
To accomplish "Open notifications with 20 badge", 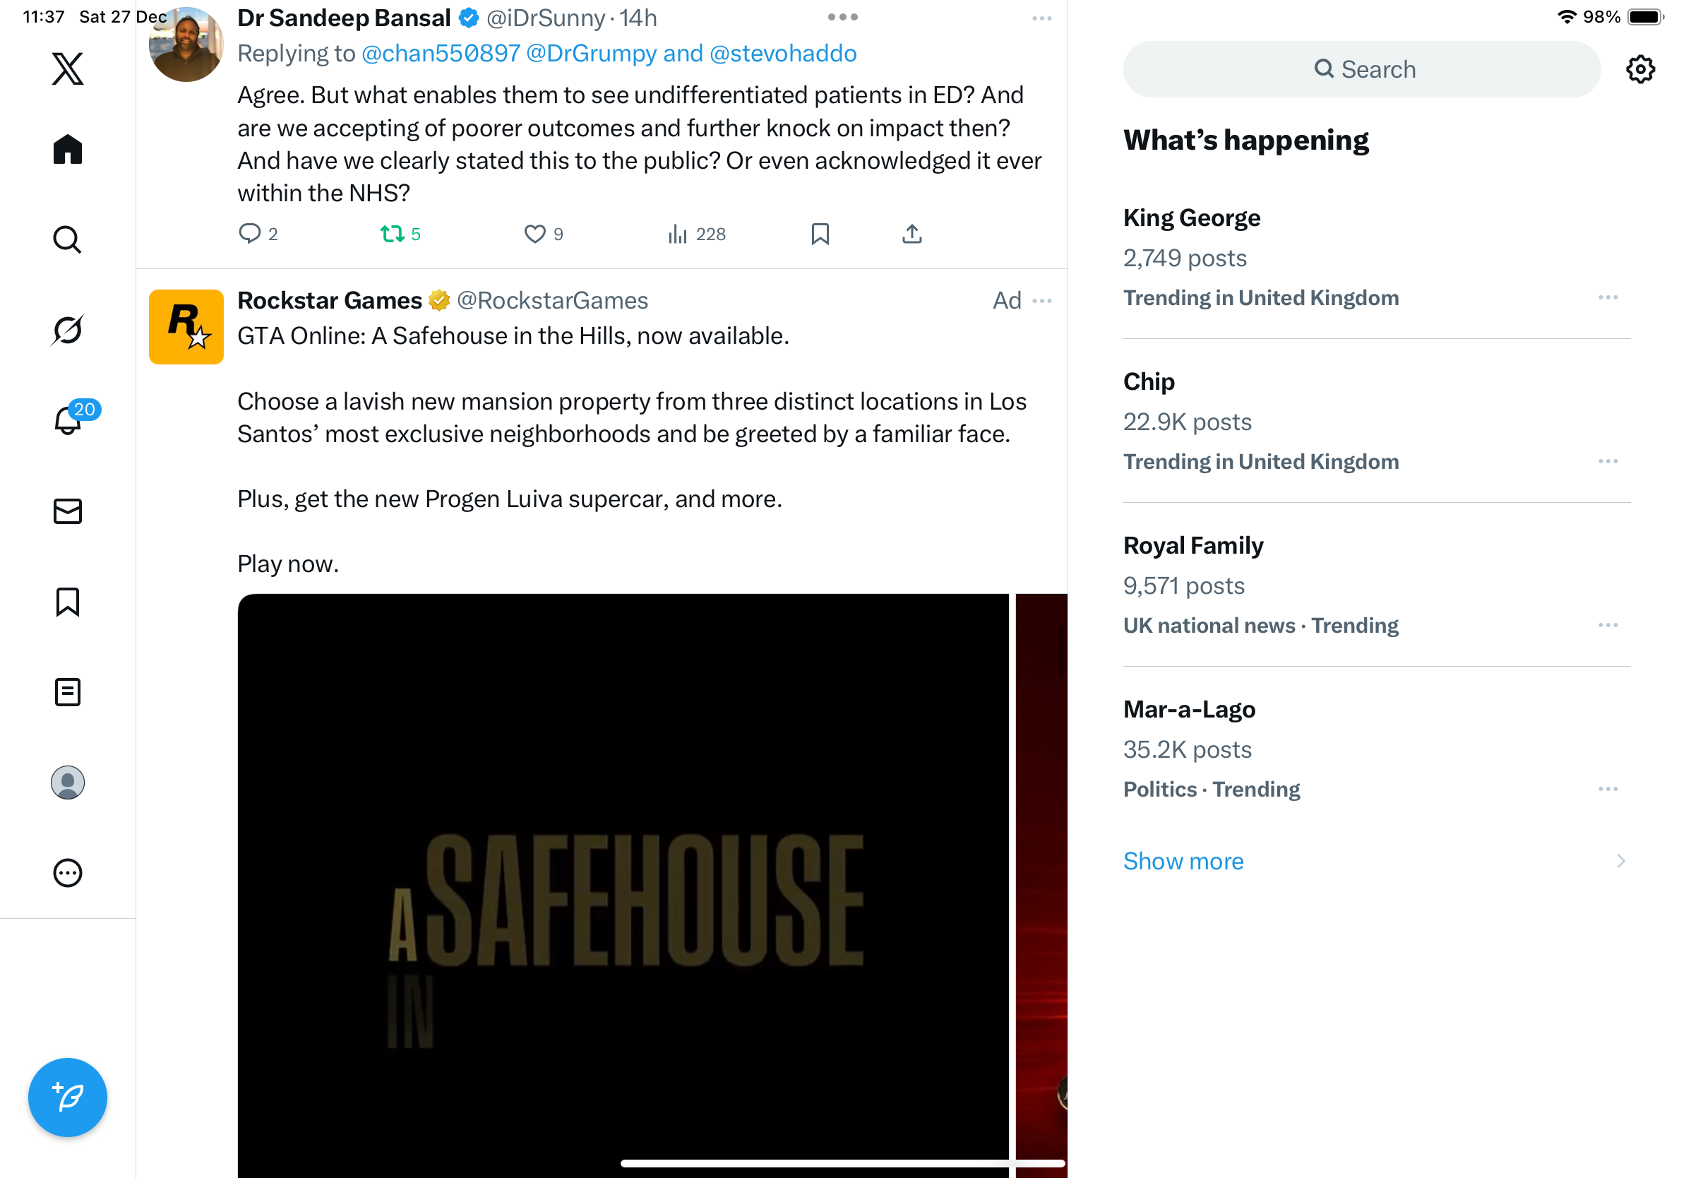I will (68, 421).
